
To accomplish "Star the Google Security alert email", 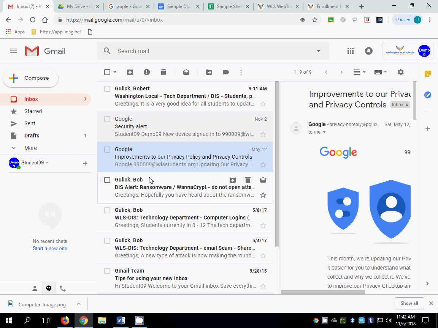I will click(x=263, y=134).
